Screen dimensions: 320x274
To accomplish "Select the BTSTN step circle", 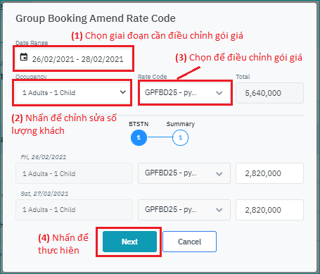I will click(139, 137).
